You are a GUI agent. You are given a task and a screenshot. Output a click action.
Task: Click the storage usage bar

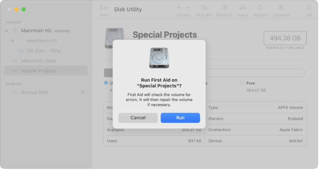[204, 73]
